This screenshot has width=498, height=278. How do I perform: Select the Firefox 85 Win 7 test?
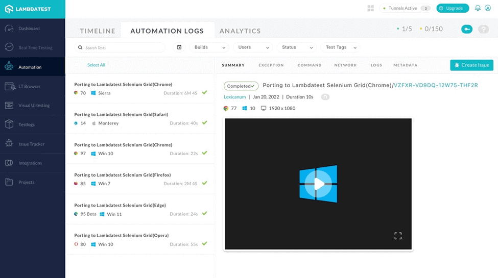(x=140, y=179)
